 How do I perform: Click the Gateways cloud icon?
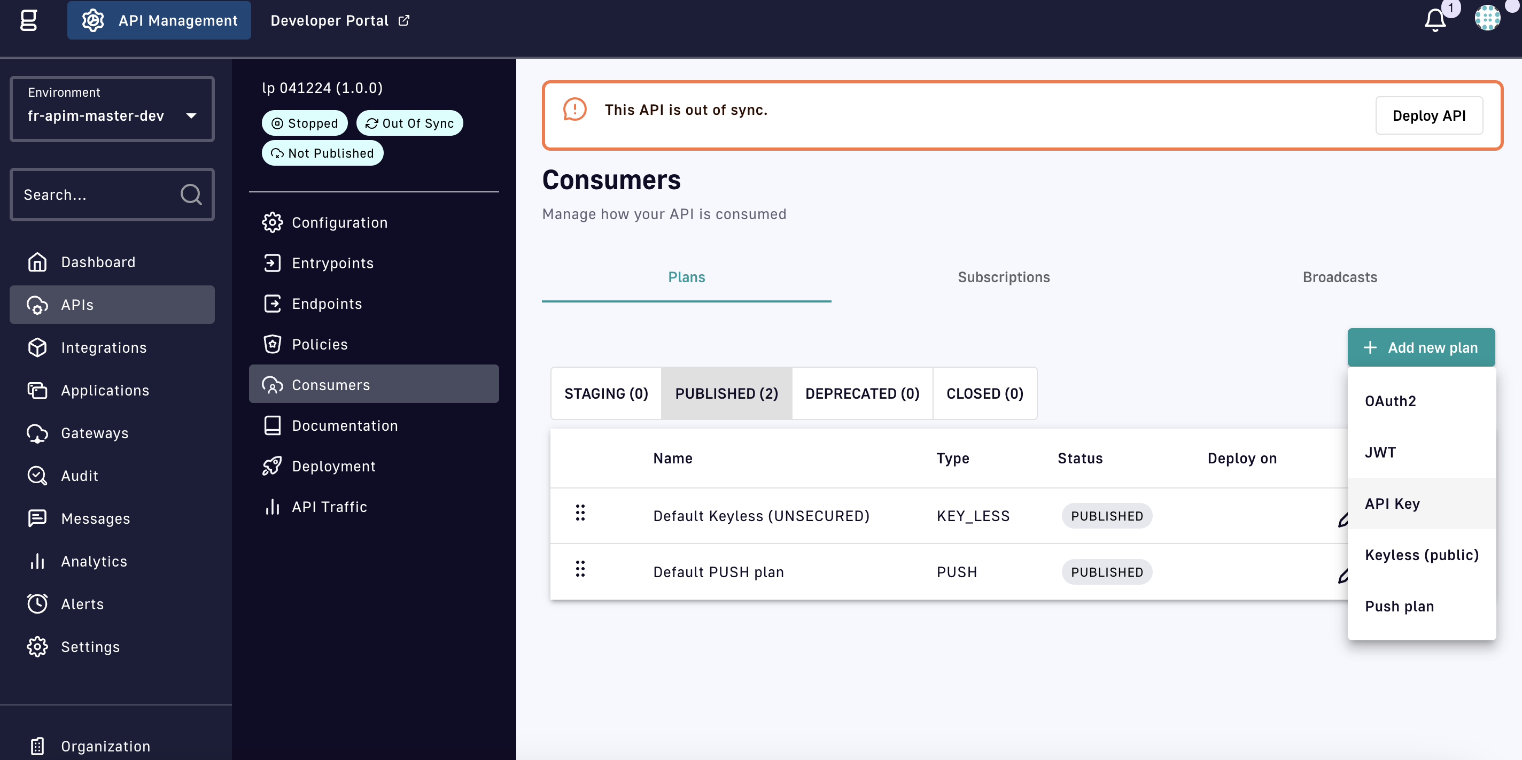pos(37,433)
